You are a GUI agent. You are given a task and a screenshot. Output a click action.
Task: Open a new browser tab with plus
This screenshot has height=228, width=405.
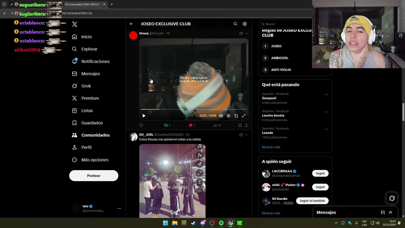[x=112, y=4]
